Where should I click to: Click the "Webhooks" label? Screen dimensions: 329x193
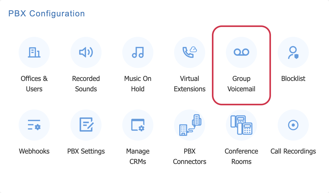34,151
